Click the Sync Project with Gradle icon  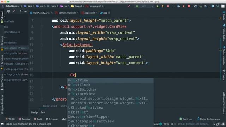pos(195,6)
